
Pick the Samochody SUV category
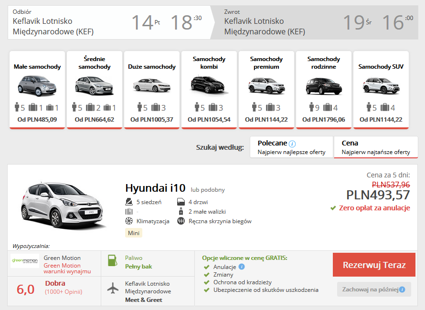pyautogui.click(x=381, y=90)
